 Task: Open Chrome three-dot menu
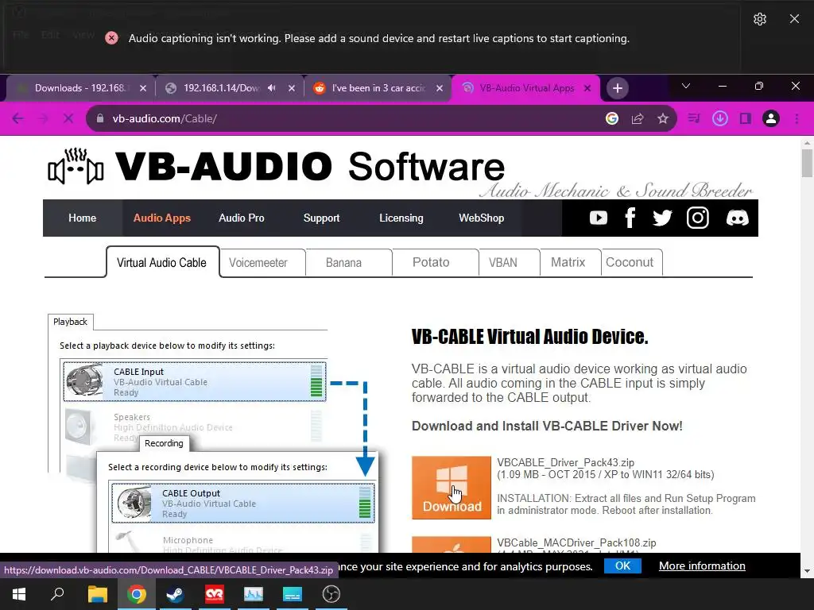[797, 118]
